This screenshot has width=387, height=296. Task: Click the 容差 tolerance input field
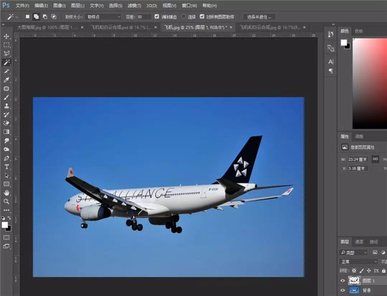coord(144,17)
